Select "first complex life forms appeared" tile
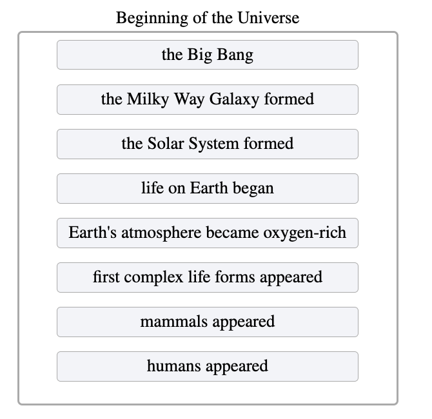 [208, 277]
